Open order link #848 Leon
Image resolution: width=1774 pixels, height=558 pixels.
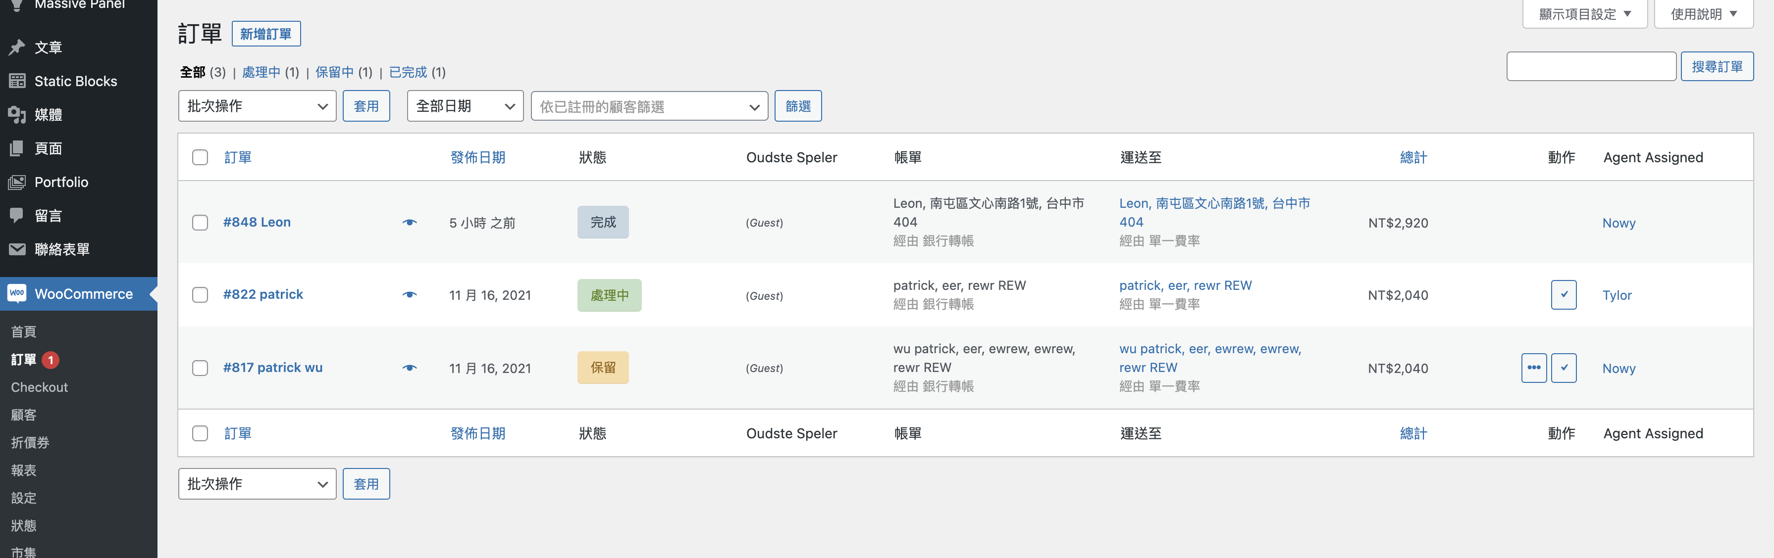[257, 222]
